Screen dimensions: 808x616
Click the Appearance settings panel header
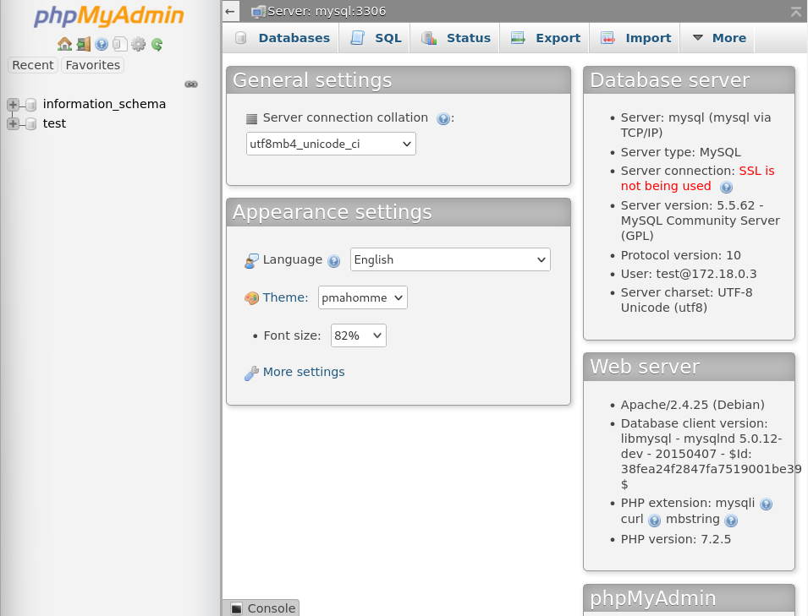(399, 212)
